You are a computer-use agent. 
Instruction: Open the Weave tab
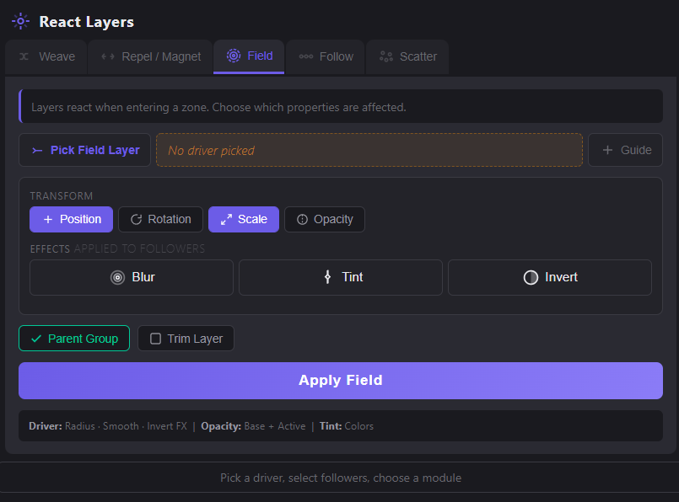coord(46,56)
